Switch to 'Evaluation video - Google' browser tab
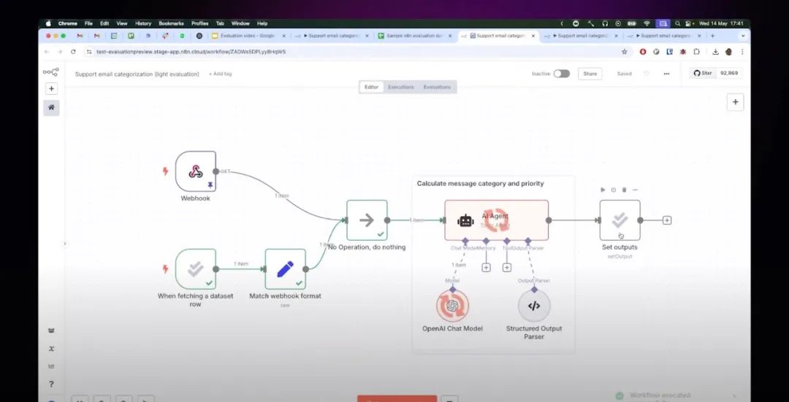Viewport: 789px width, 402px height. pos(248,36)
